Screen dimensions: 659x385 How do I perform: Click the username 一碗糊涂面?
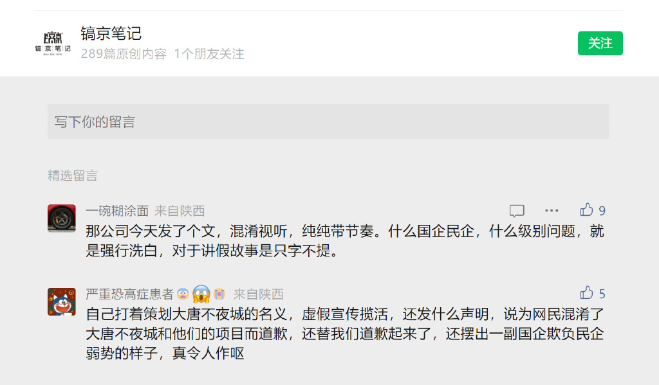[117, 211]
